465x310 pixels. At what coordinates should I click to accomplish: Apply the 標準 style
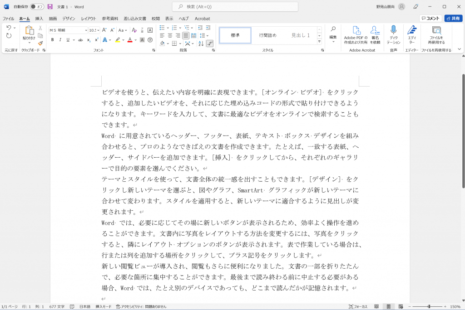click(235, 35)
